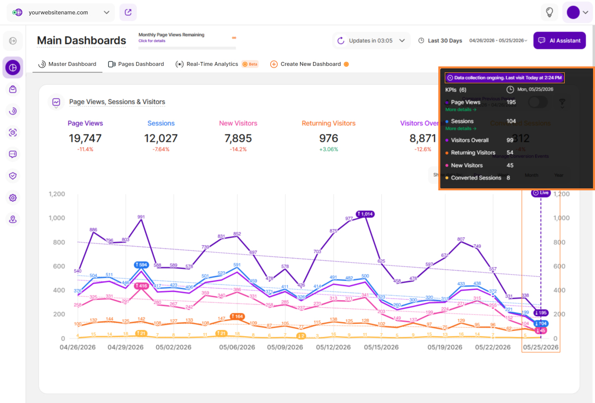Open the yourwebsitename.com site dropdown
595x403 pixels.
click(60, 12)
